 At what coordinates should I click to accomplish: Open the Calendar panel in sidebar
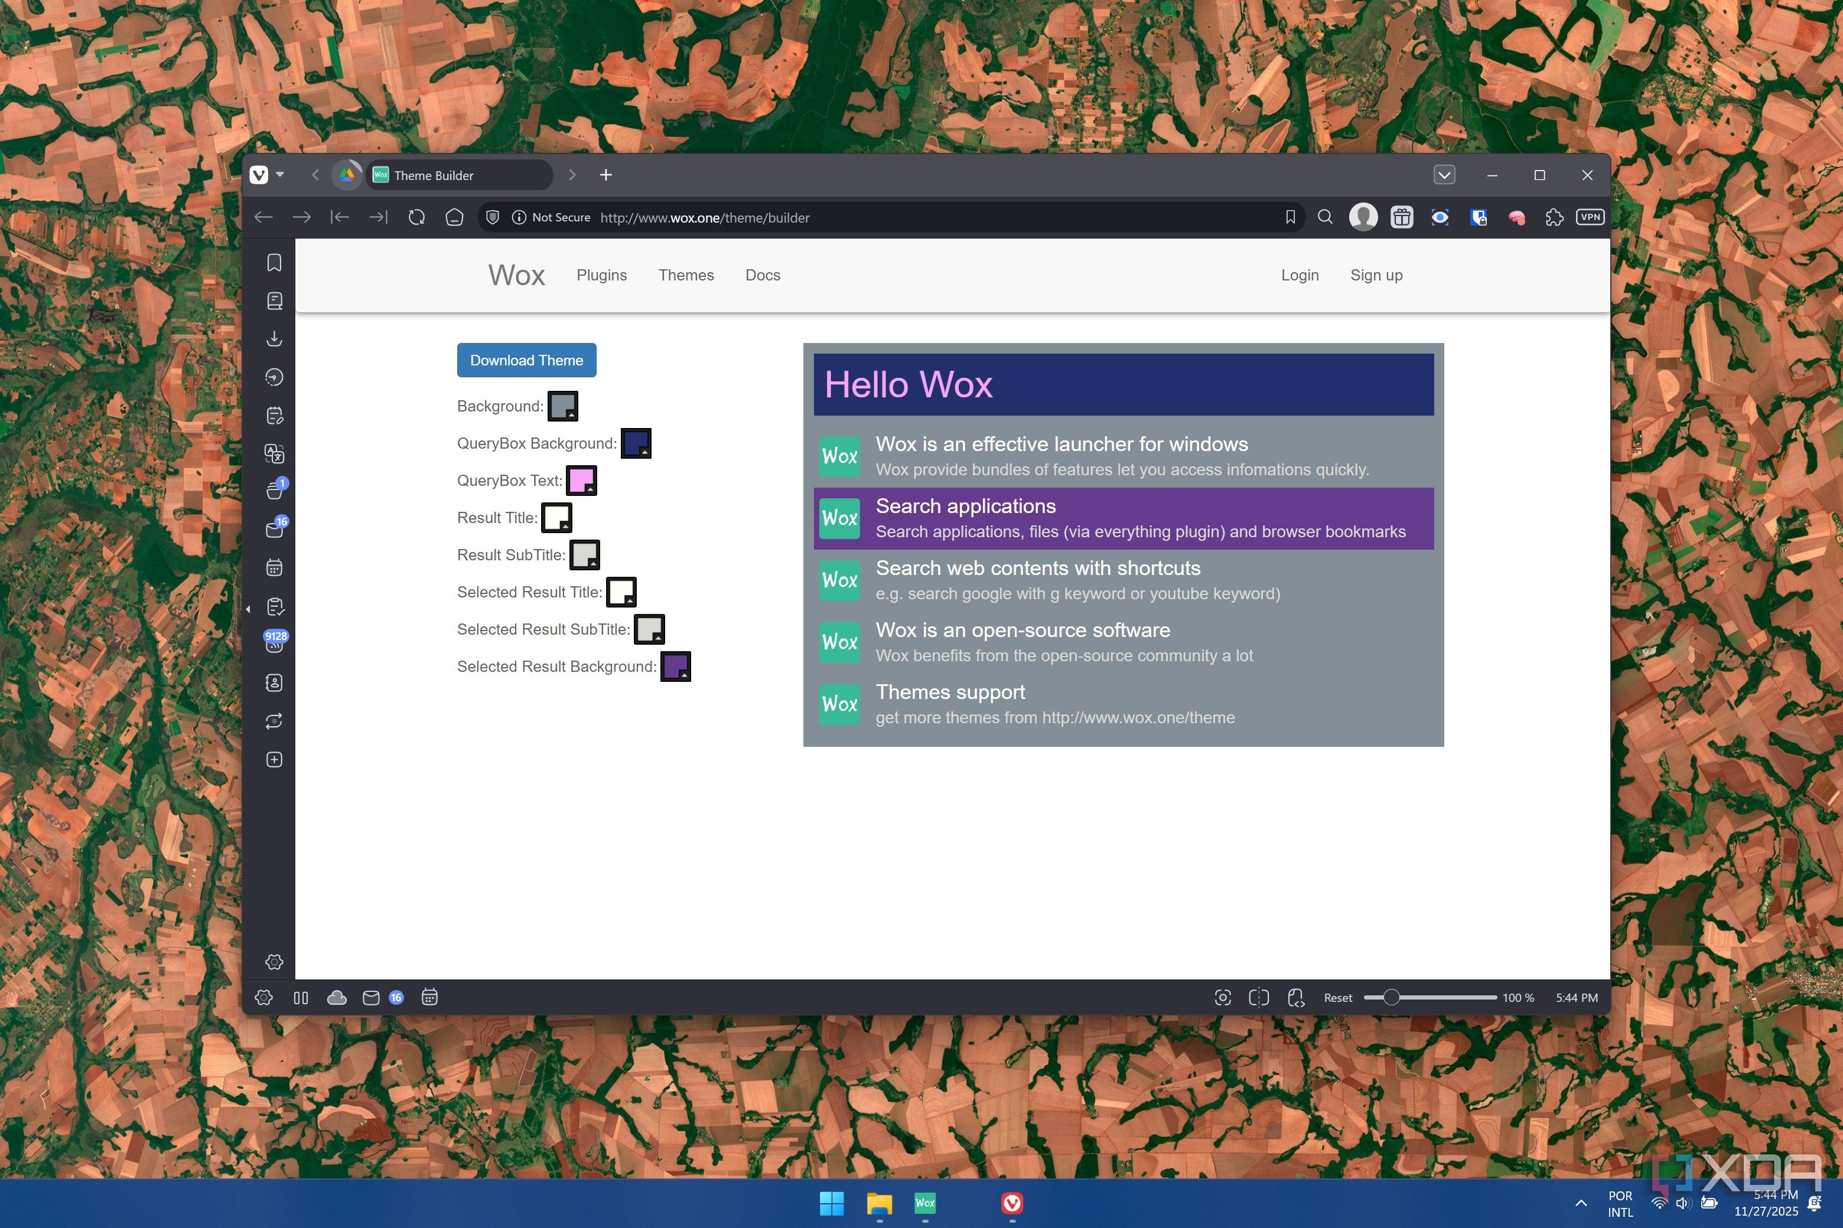[274, 568]
